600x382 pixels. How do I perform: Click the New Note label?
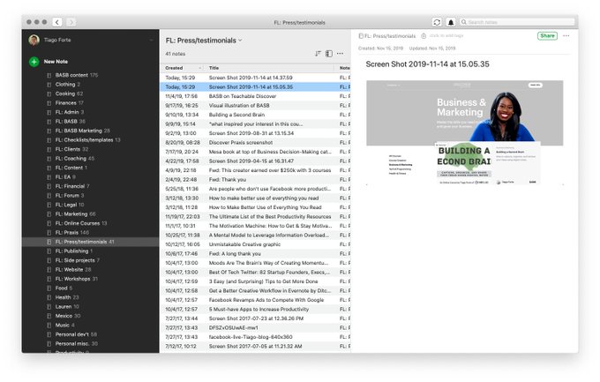point(56,62)
